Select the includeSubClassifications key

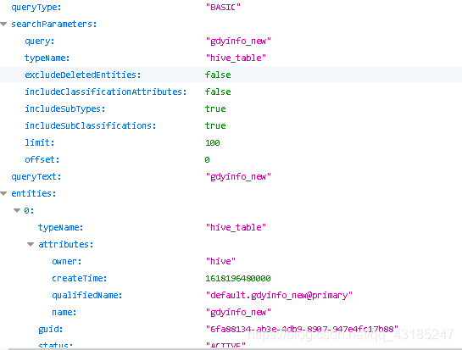pos(91,125)
